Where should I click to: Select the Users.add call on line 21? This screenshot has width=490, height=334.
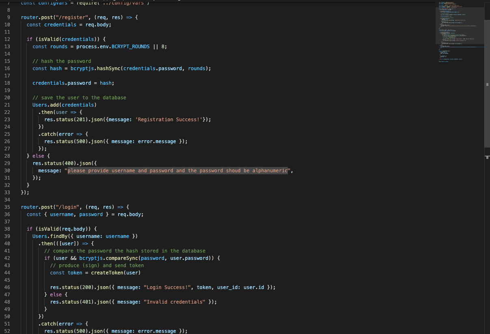65,105
